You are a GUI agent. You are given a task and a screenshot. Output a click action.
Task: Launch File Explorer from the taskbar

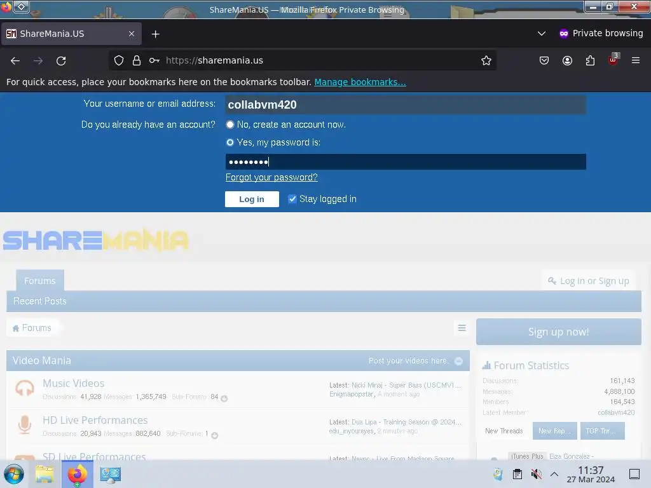45,474
